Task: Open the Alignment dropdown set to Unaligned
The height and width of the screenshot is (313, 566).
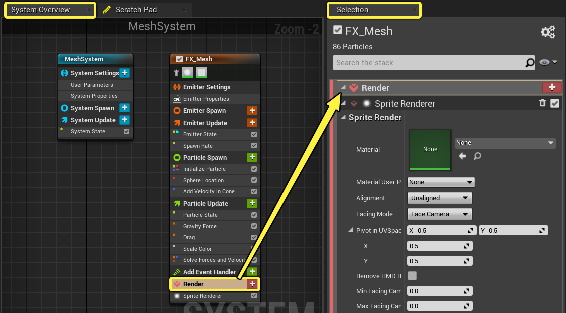Action: click(439, 198)
